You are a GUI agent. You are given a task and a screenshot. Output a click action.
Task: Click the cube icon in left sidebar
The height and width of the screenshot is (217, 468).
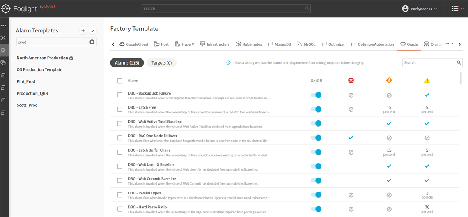coord(4,62)
